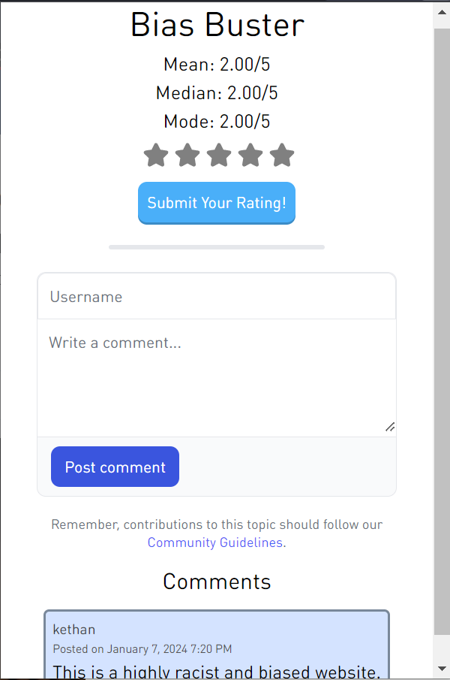This screenshot has width=450, height=680.
Task: Click the Bias Buster page title
Action: pyautogui.click(x=217, y=25)
